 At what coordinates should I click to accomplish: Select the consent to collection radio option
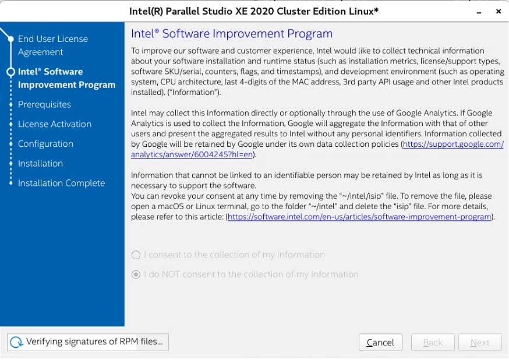click(x=135, y=255)
